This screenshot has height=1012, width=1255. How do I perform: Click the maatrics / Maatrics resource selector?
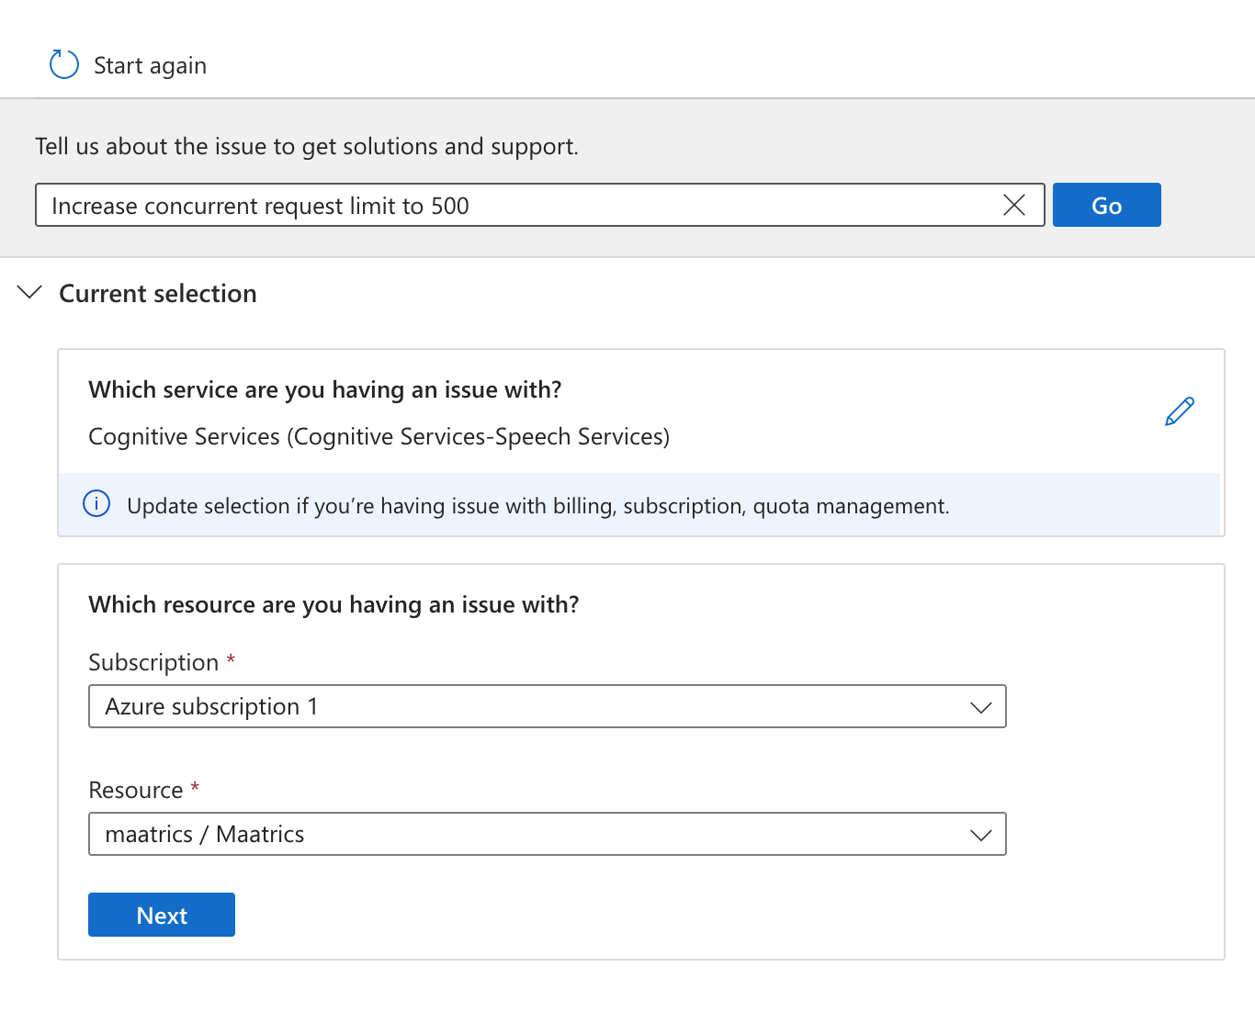coord(547,834)
